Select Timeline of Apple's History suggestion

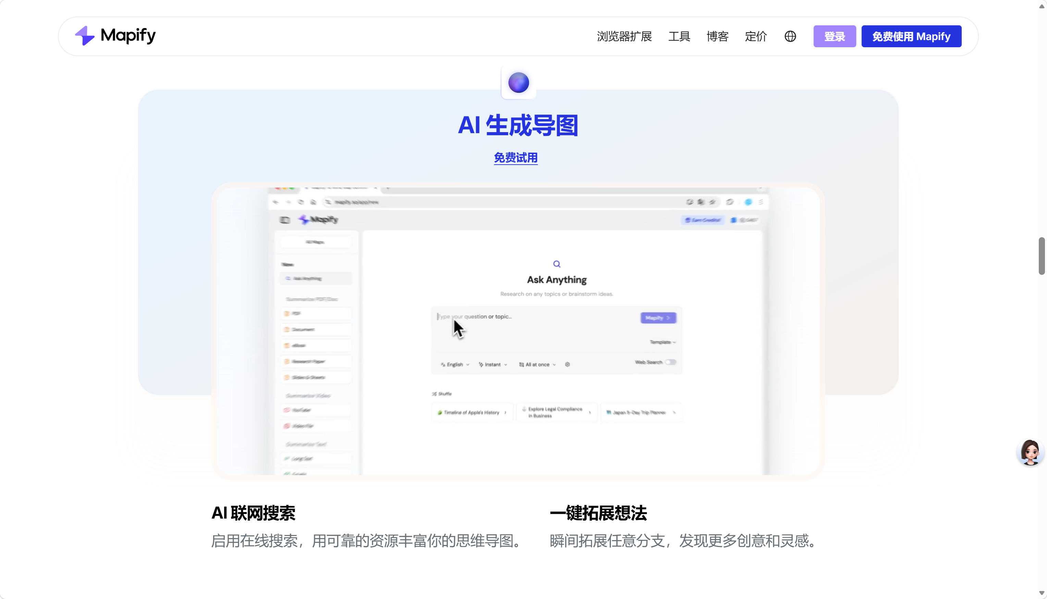[x=472, y=412]
